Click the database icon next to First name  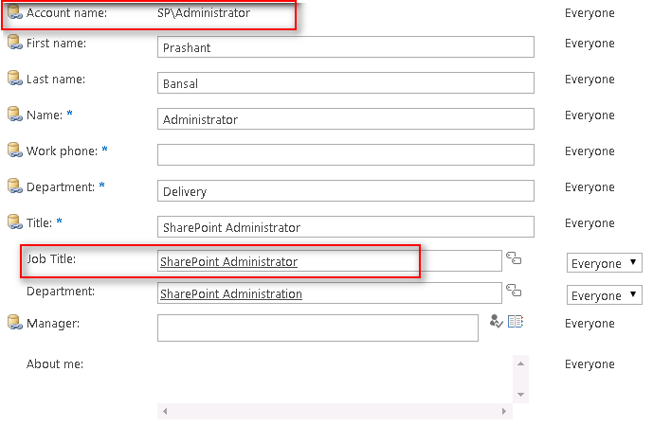coord(14,44)
